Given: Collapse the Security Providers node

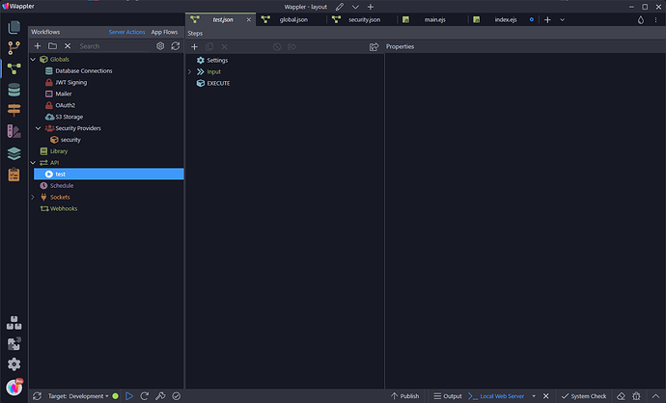Looking at the screenshot, I should point(39,128).
